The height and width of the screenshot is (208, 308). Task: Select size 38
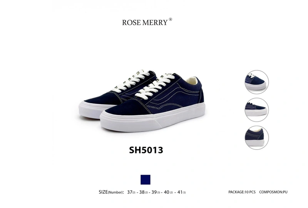143,192
